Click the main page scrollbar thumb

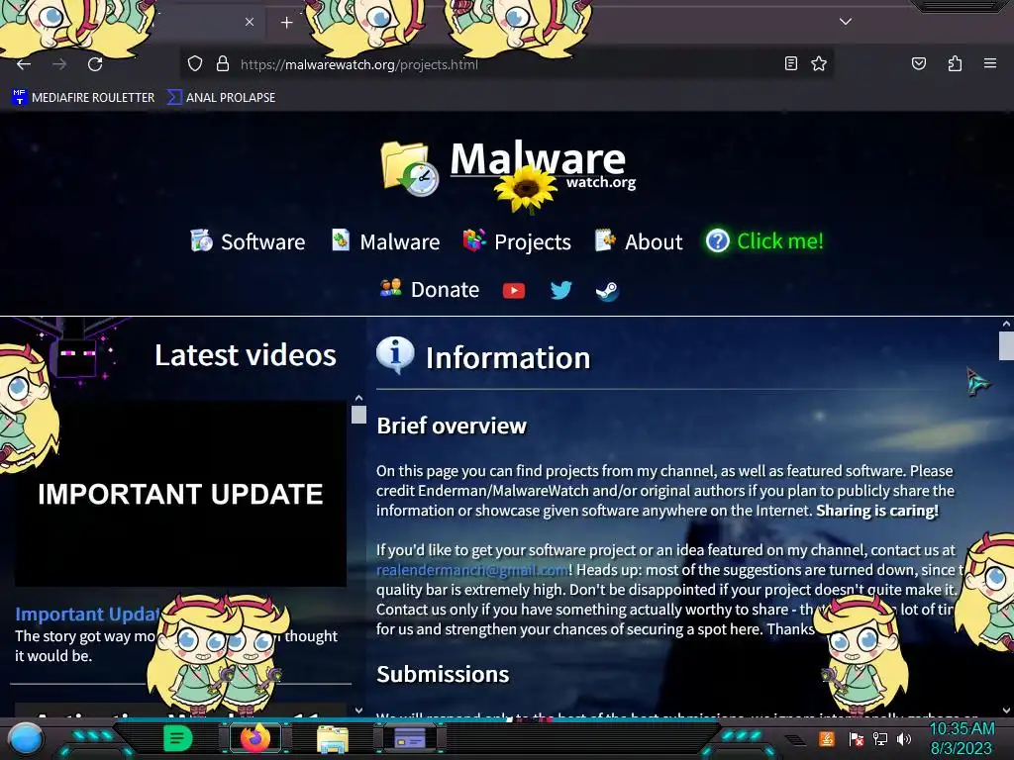click(x=1006, y=345)
